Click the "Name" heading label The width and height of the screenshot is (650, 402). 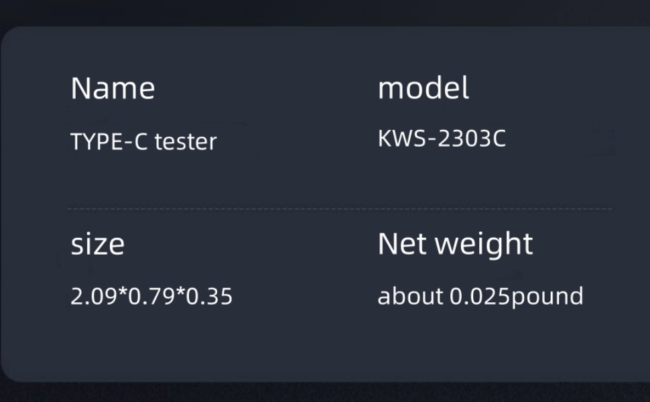pyautogui.click(x=113, y=88)
